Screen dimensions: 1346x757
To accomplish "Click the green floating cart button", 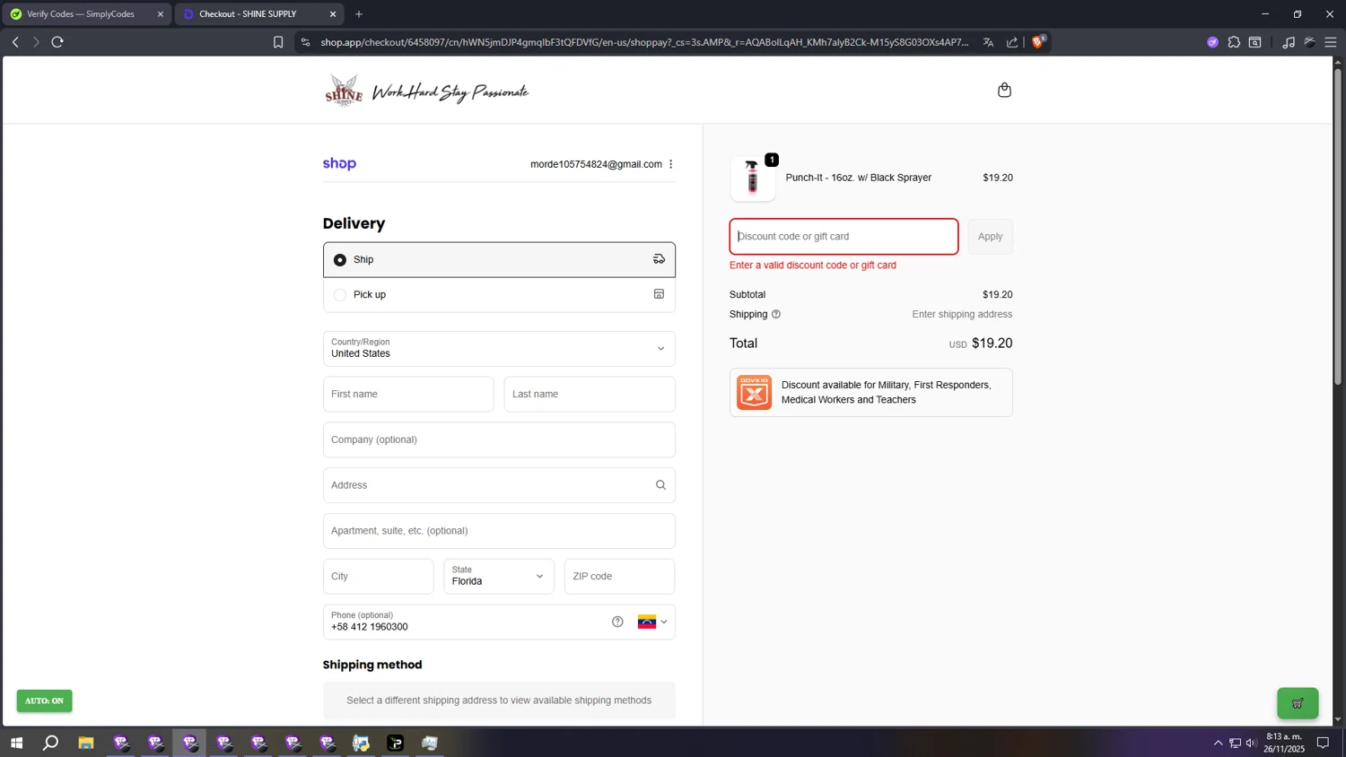I will [1298, 703].
